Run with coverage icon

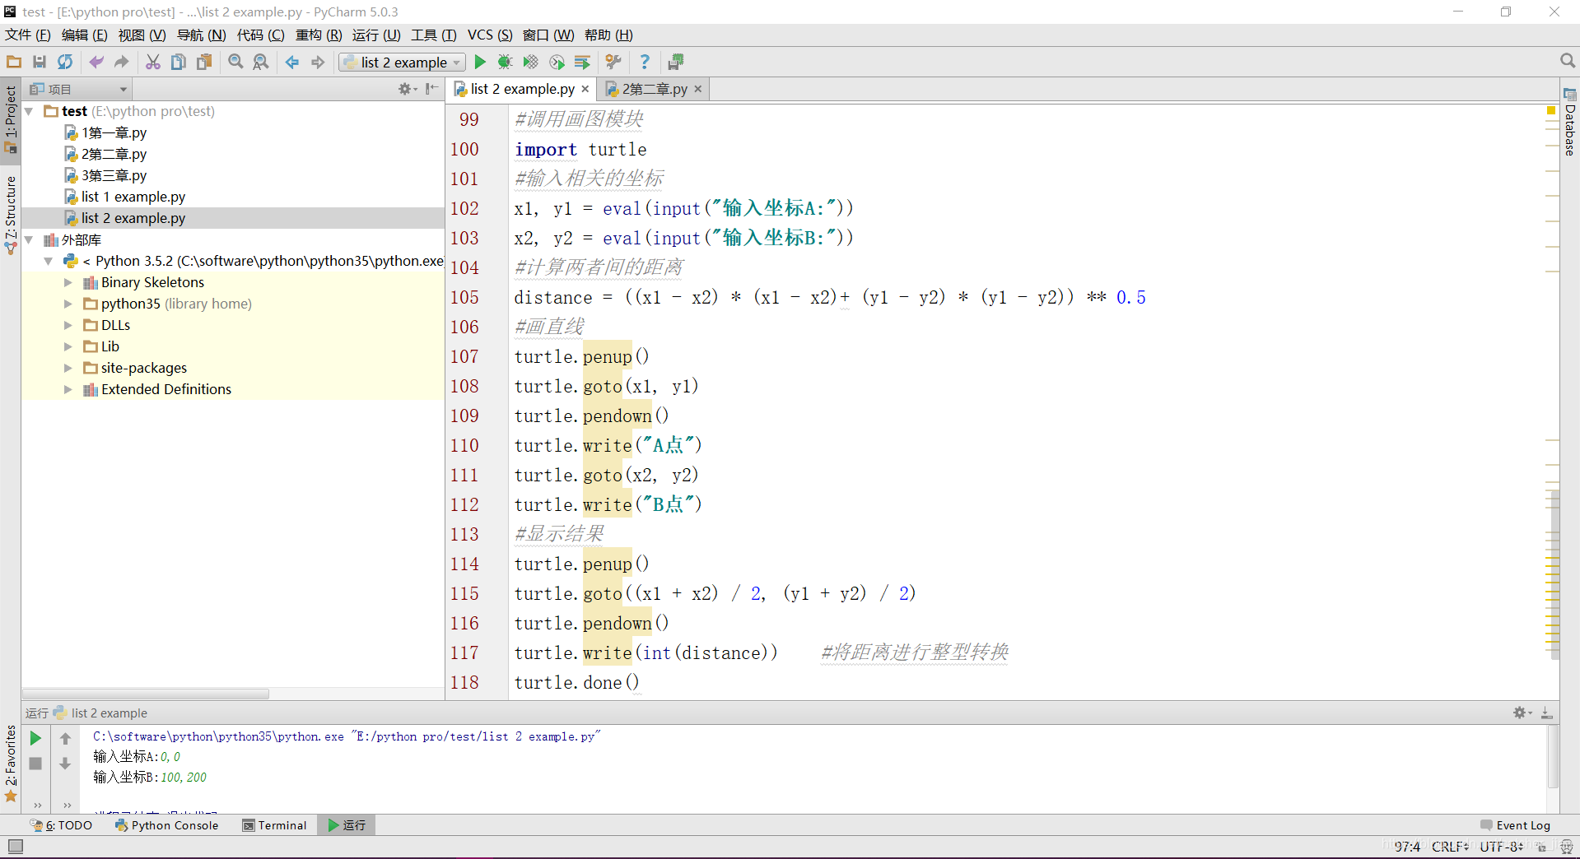pos(531,62)
